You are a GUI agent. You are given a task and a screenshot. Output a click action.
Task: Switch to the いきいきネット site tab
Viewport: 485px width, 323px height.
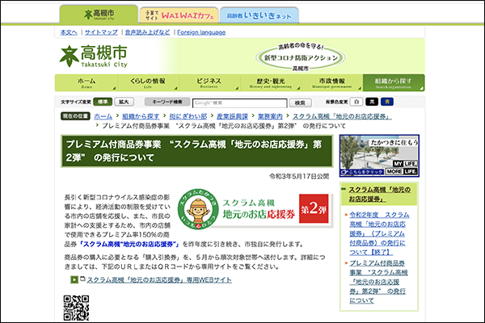click(x=259, y=15)
